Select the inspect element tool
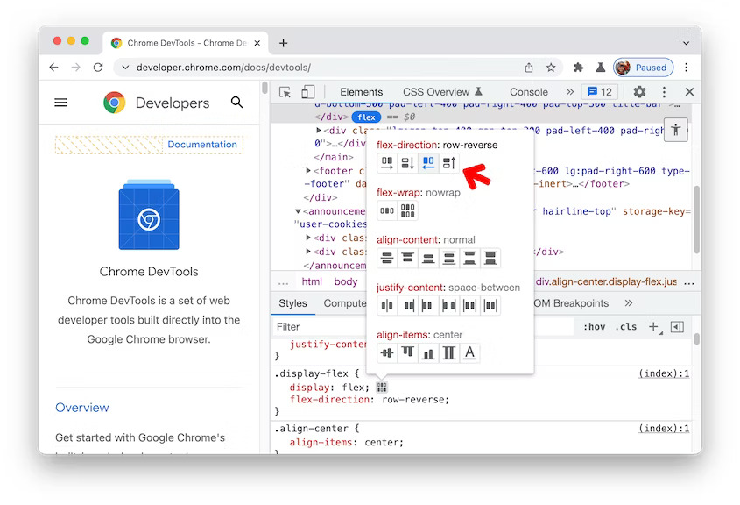 [x=285, y=91]
